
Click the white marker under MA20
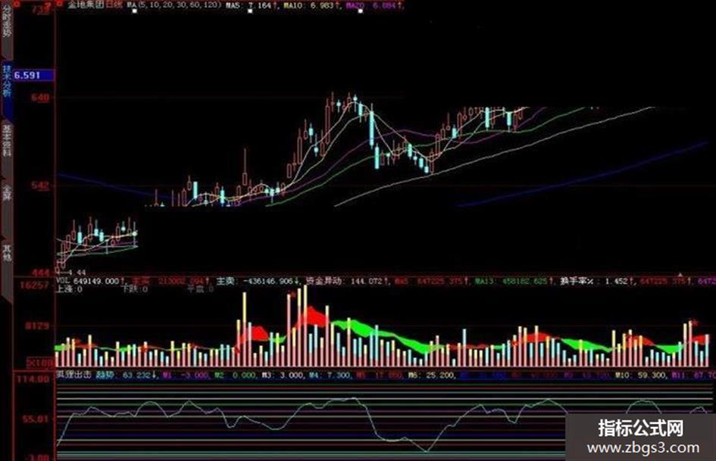[x=361, y=11]
